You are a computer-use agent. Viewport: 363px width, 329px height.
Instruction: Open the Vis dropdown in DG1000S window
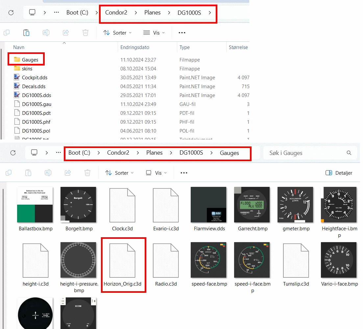154,33
